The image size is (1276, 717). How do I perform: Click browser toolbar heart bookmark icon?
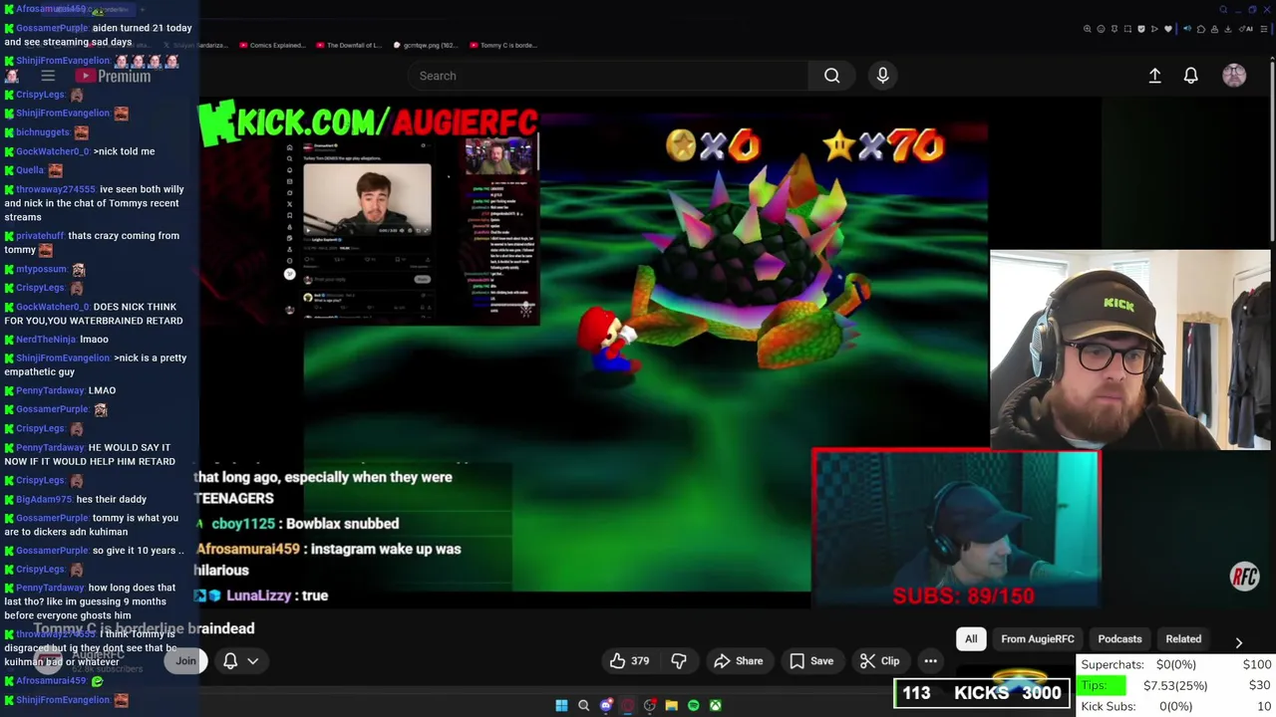click(x=1168, y=29)
